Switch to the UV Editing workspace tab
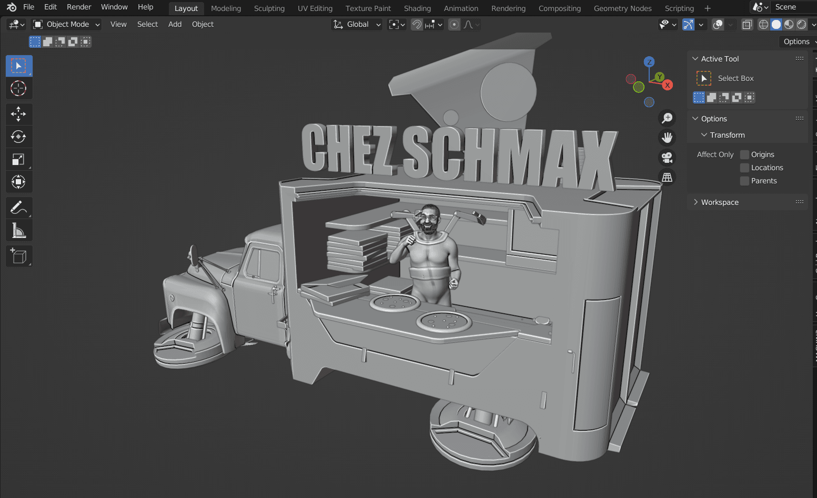The height and width of the screenshot is (498, 817). [315, 8]
